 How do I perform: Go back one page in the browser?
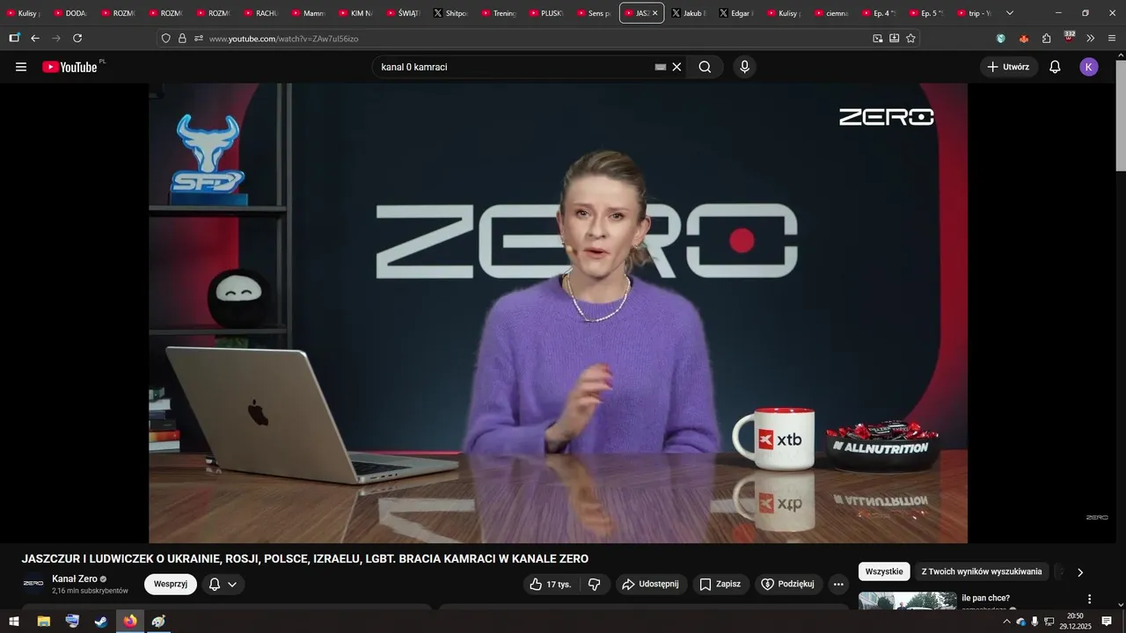(x=35, y=38)
